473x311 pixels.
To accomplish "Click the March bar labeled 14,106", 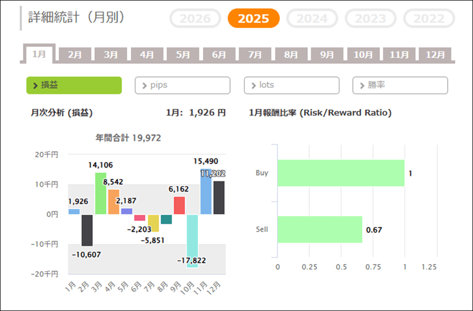I will coord(101,193).
